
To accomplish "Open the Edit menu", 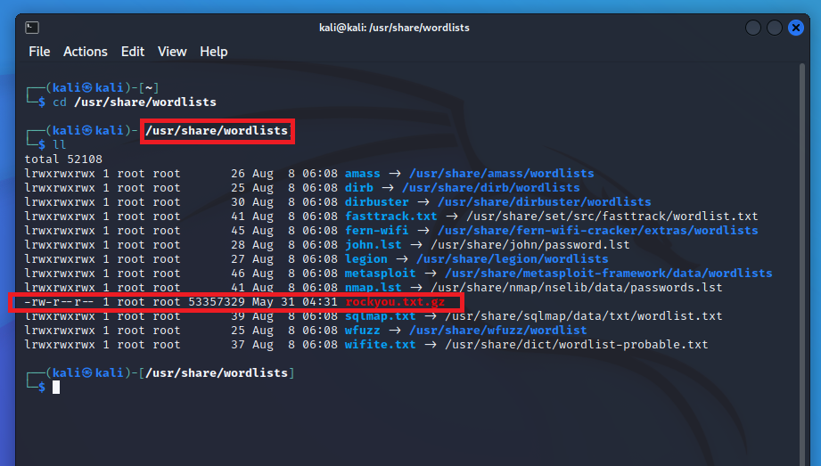I will (133, 52).
